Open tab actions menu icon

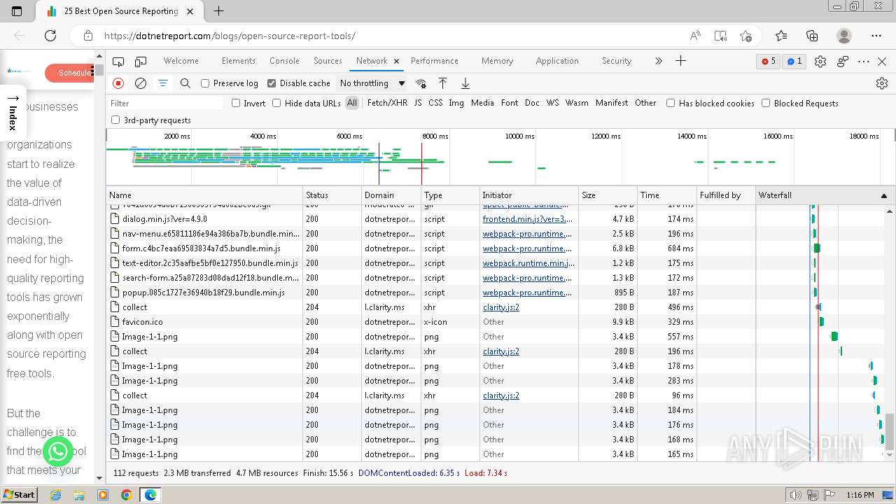(x=17, y=11)
